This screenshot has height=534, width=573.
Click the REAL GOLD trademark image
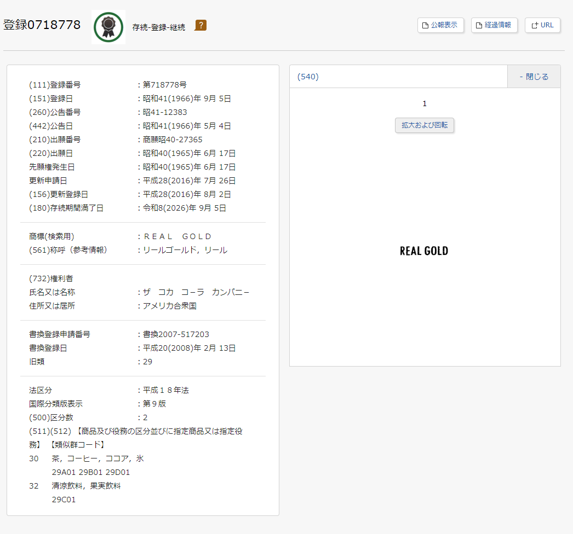424,251
